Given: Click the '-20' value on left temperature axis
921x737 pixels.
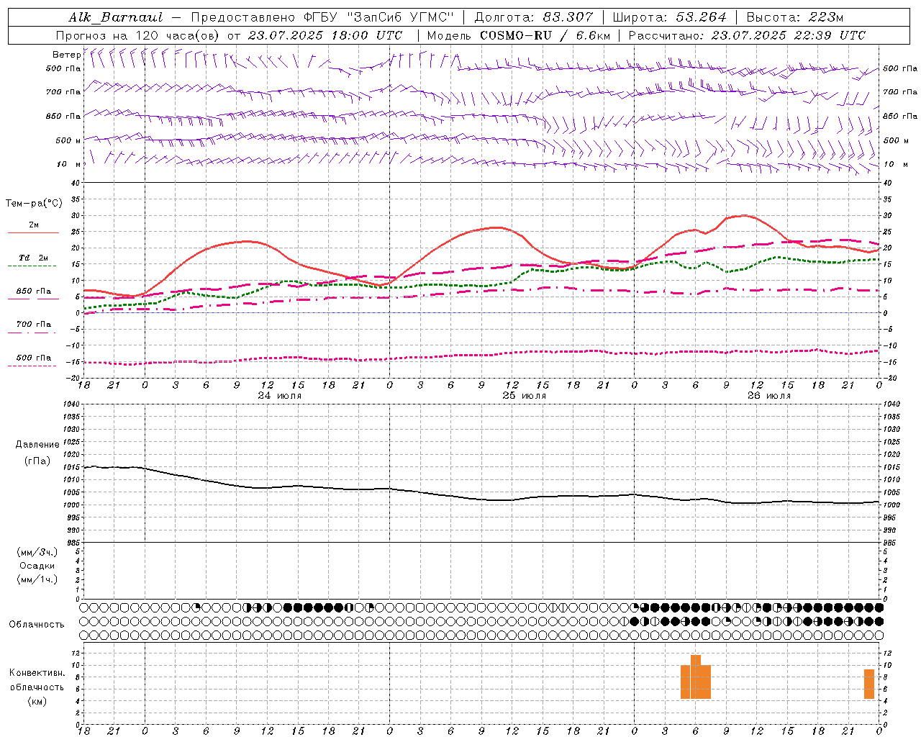Looking at the screenshot, I should click(x=73, y=378).
